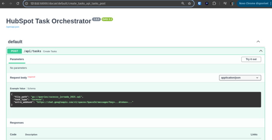Screen dimensions: 272x140
Task: Click the Code column header
Action: pos(13,134)
